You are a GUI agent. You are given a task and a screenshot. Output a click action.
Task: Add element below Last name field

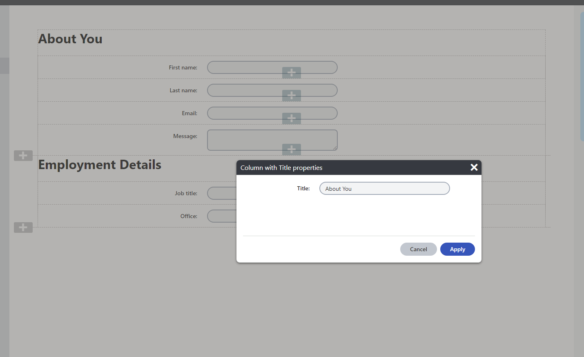292,96
